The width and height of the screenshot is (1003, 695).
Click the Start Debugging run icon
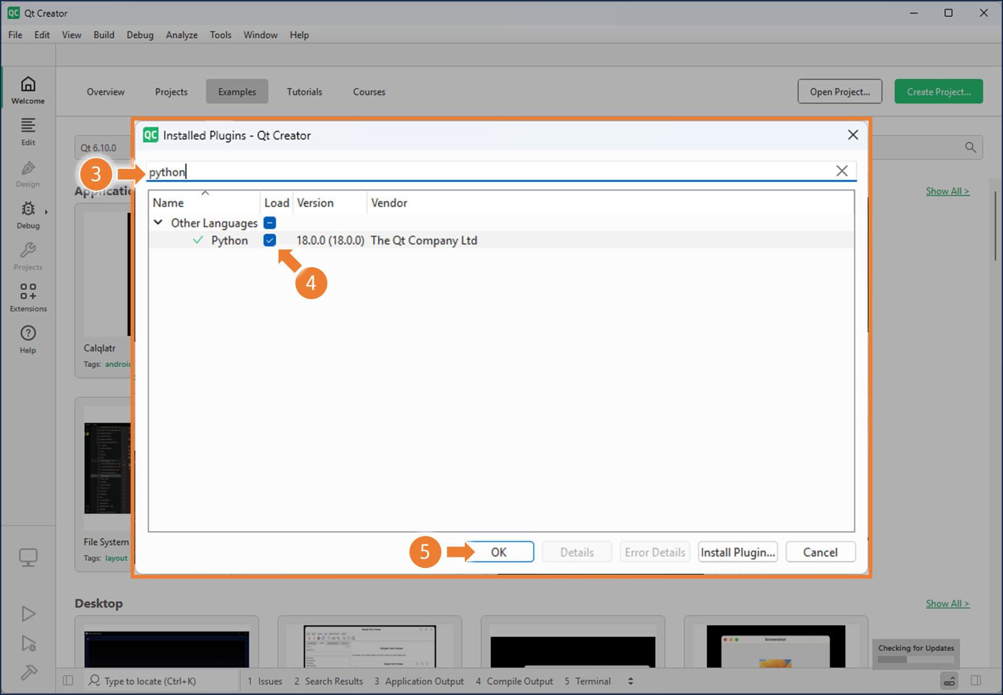tap(28, 643)
